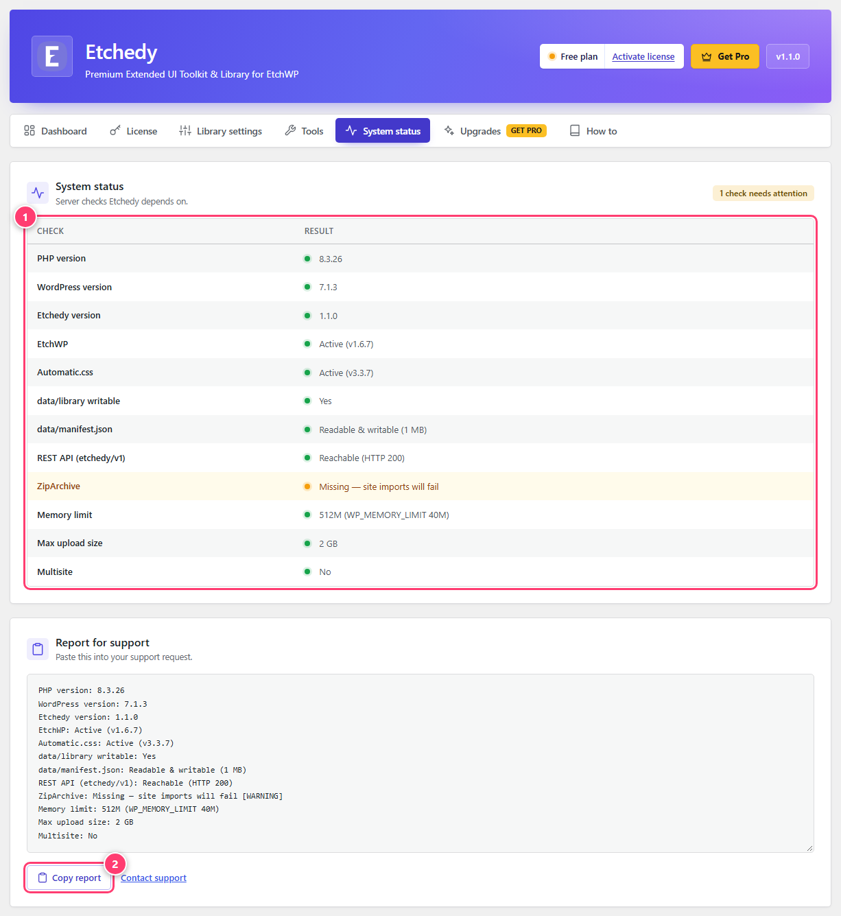Image resolution: width=841 pixels, height=916 pixels.
Task: Click the v1.1.0 version badge
Action: click(787, 56)
